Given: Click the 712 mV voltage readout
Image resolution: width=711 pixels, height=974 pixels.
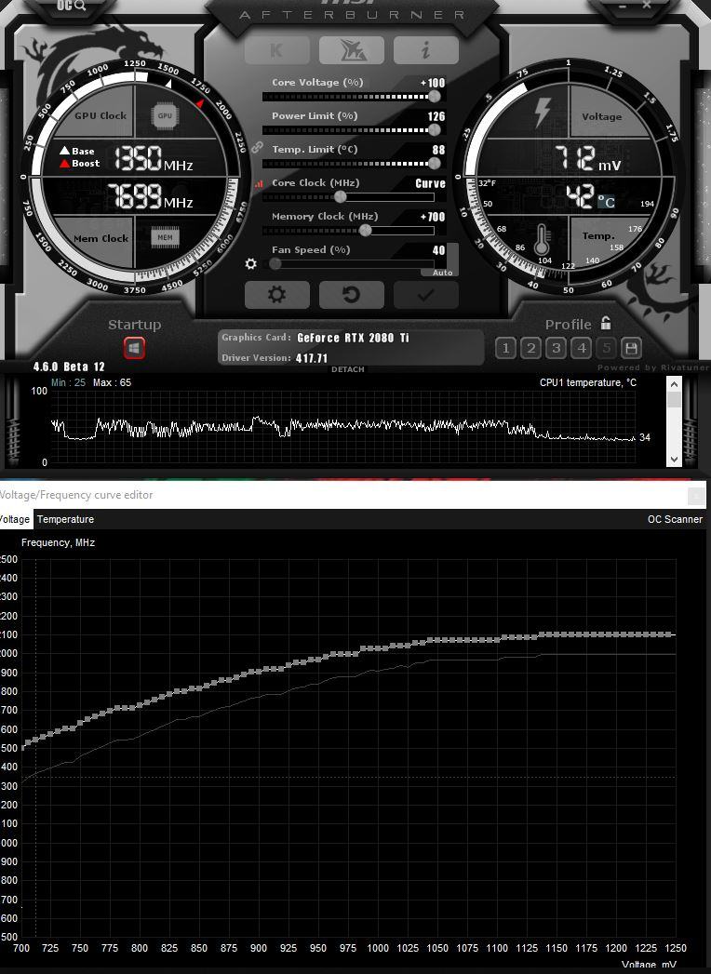Looking at the screenshot, I should [x=588, y=159].
